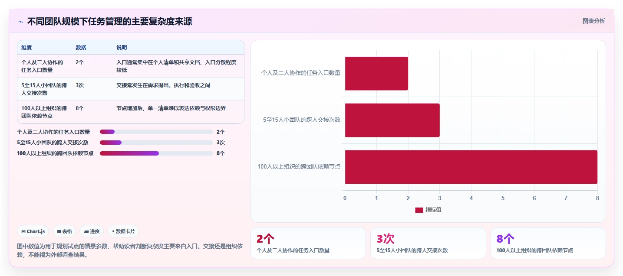Click the 维度 column header
Image resolution: width=623 pixels, height=276 pixels.
[x=26, y=48]
